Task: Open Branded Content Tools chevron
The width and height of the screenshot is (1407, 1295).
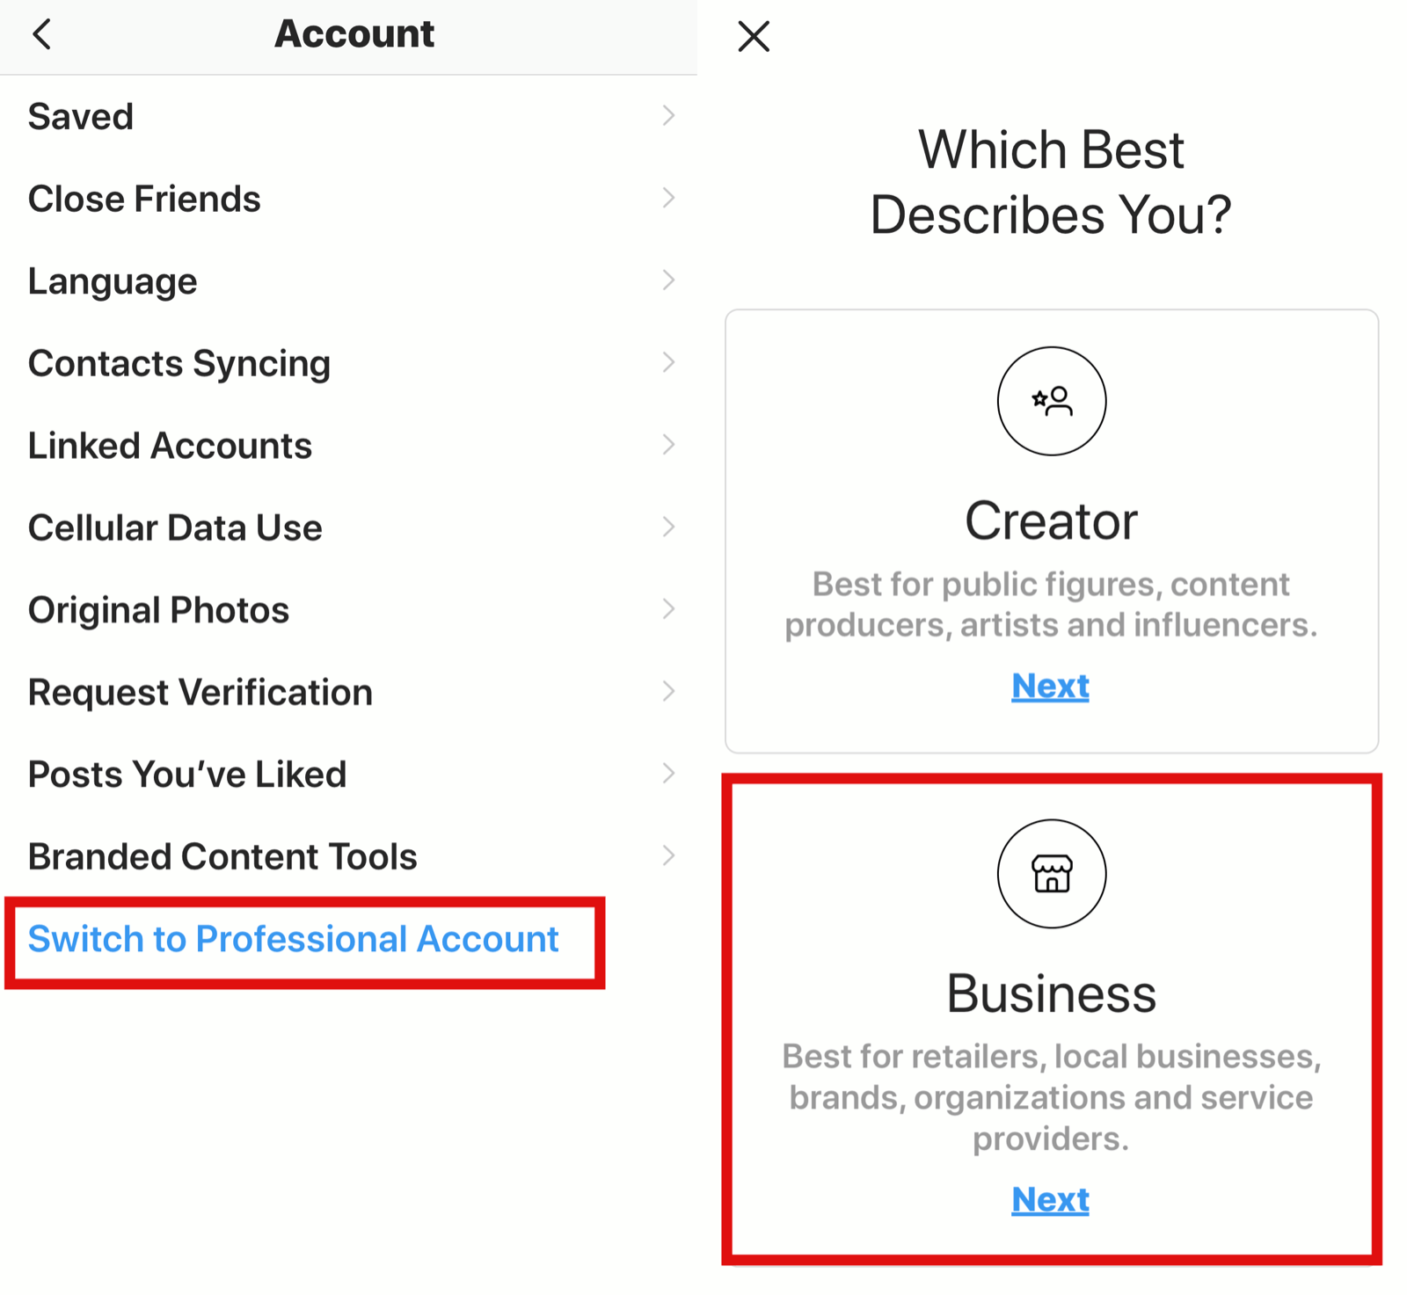Action: click(x=668, y=855)
